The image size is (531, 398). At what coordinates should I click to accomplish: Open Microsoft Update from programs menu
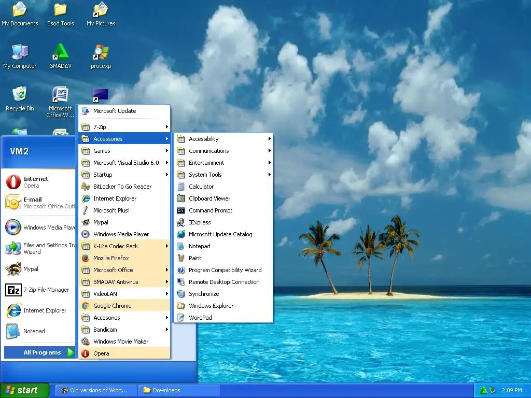[124, 111]
